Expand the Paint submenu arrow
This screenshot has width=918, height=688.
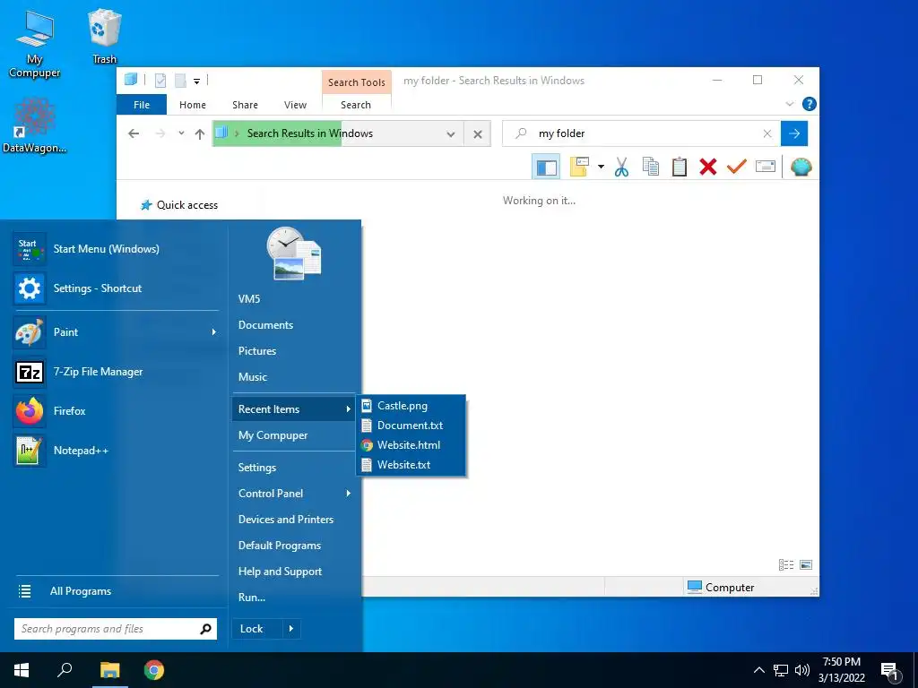click(213, 331)
